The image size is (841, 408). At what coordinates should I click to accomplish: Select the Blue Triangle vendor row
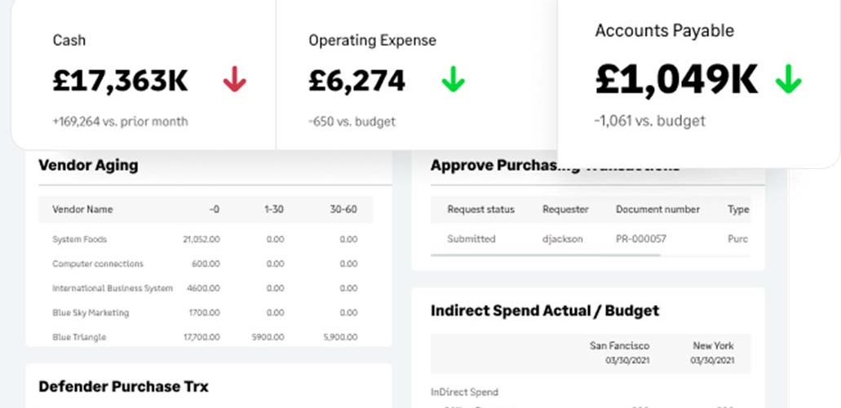(206, 337)
